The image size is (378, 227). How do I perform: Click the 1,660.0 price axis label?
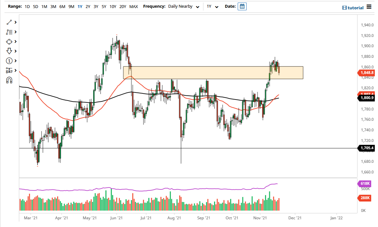(367, 172)
